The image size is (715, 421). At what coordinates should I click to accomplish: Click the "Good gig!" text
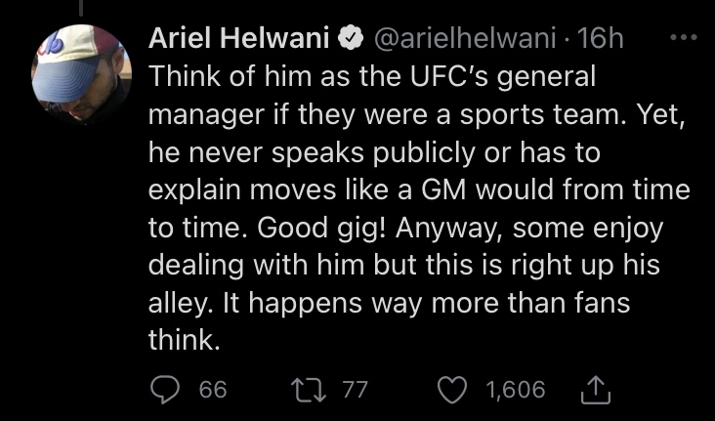(x=321, y=228)
